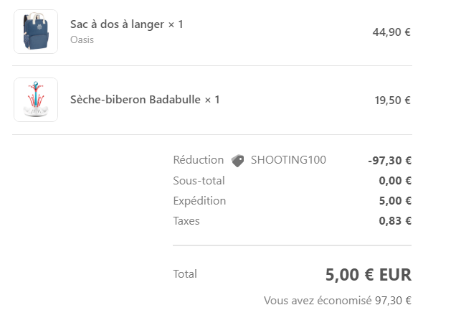461x333 pixels.
Task: Click the Expédition label
Action: (x=199, y=201)
